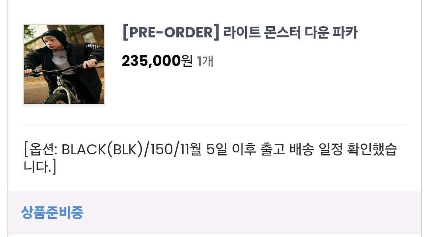Click the 1개 quantity label
The height and width of the screenshot is (237, 430).
[x=205, y=61]
